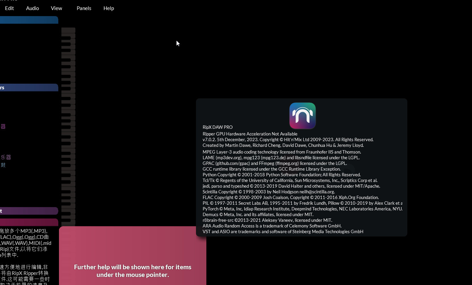The width and height of the screenshot is (472, 285).
Task: Select the magenta "器" layer entry
Action: (3, 126)
